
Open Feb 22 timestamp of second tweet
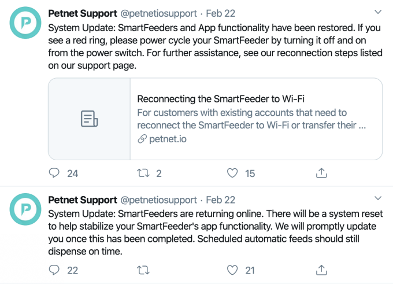[220, 200]
